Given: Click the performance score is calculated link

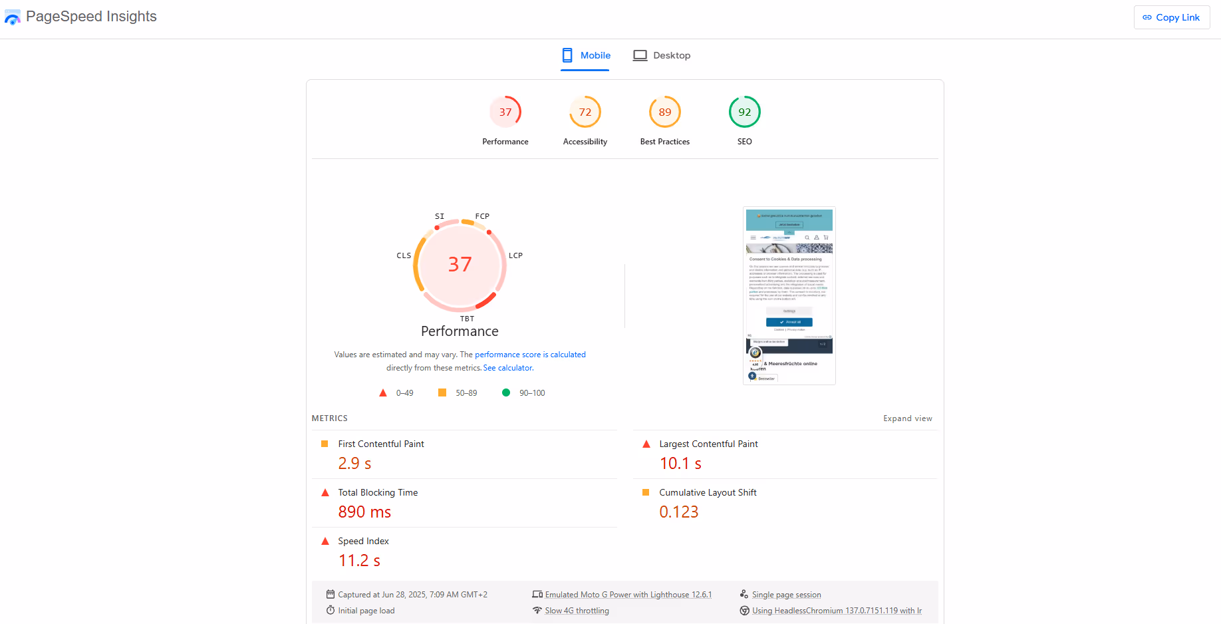Looking at the screenshot, I should (530, 354).
